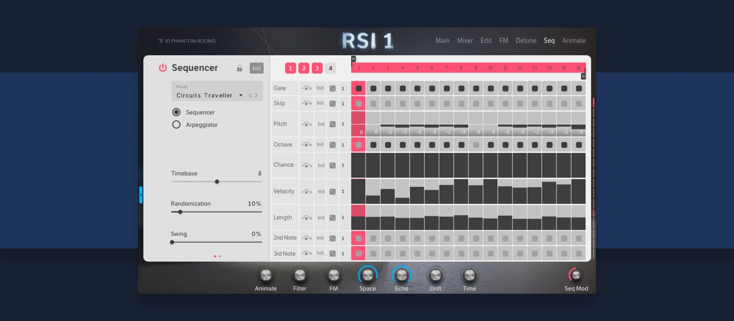Image resolution: width=734 pixels, height=321 pixels.
Task: Click the Length row dice icon
Action: tap(333, 218)
